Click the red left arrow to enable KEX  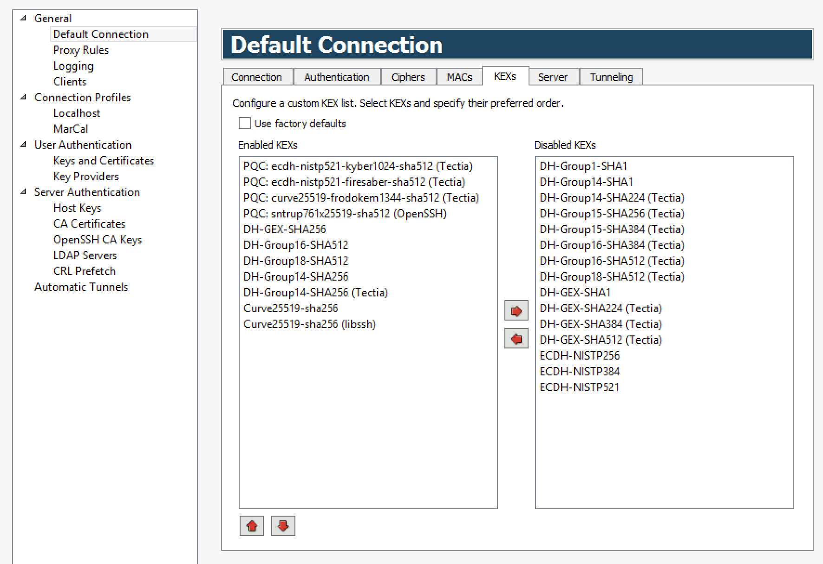pos(516,339)
